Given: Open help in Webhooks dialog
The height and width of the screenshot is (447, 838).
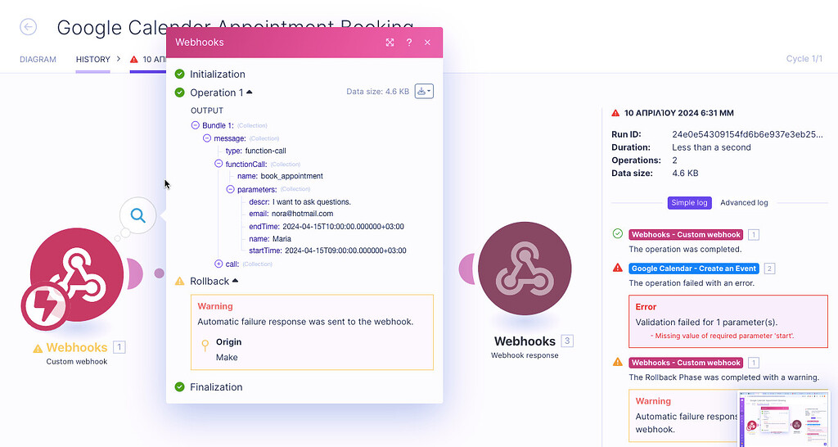Looking at the screenshot, I should pyautogui.click(x=409, y=43).
